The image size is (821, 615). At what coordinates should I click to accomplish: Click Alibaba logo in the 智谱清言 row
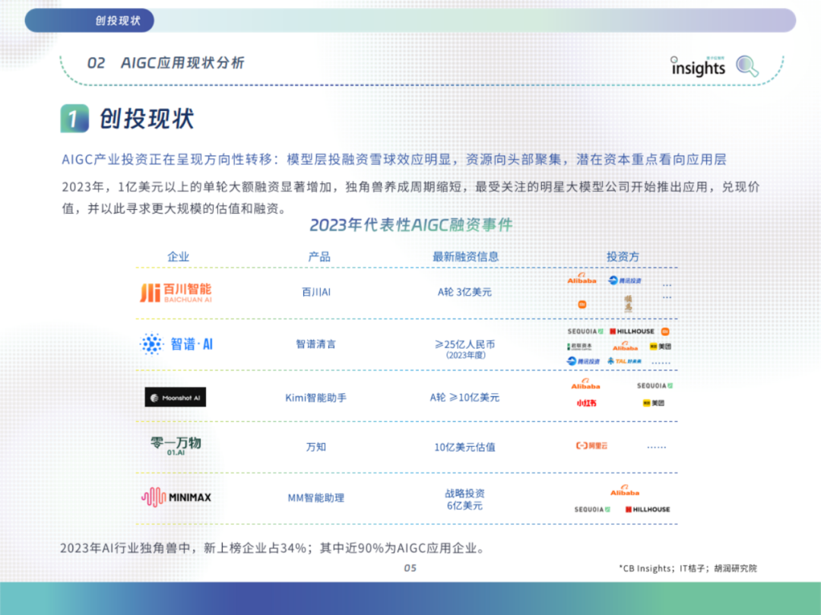pos(625,346)
